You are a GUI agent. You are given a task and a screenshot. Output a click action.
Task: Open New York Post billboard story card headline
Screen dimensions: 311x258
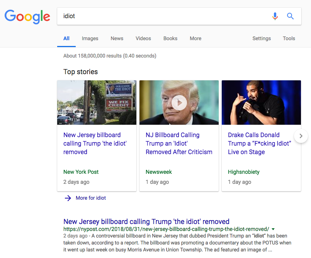click(95, 143)
